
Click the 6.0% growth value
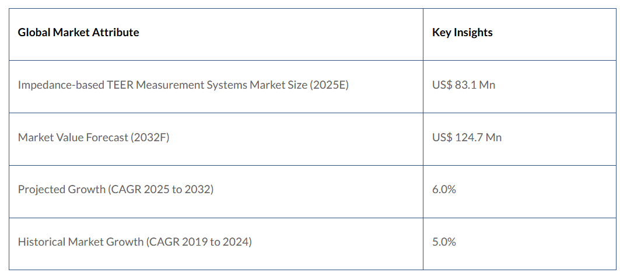444,190
